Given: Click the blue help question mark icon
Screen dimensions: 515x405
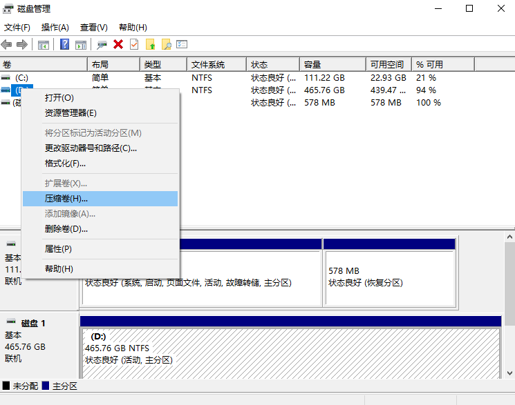Looking at the screenshot, I should pos(64,44).
